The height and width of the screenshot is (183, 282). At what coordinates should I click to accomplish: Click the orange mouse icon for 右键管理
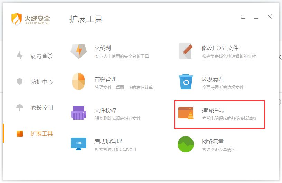coord(78,81)
